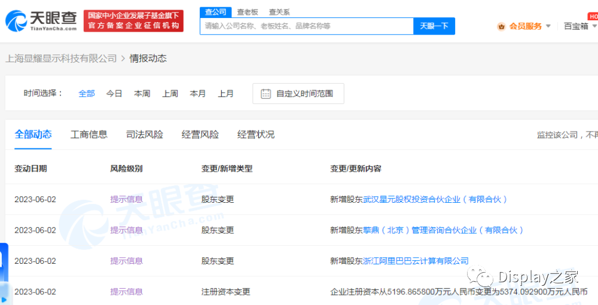
Task: Select the 全部 time filter
Action: [x=87, y=93]
